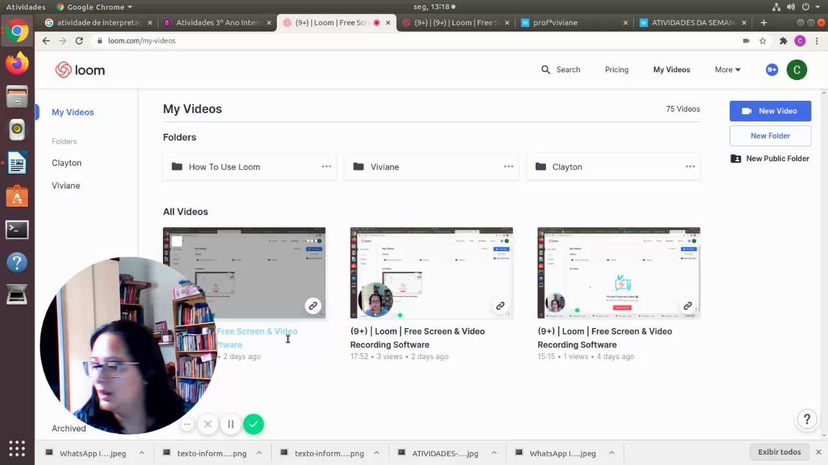Image resolution: width=828 pixels, height=465 pixels.
Task: Switch to second Loom tab
Action: (457, 23)
